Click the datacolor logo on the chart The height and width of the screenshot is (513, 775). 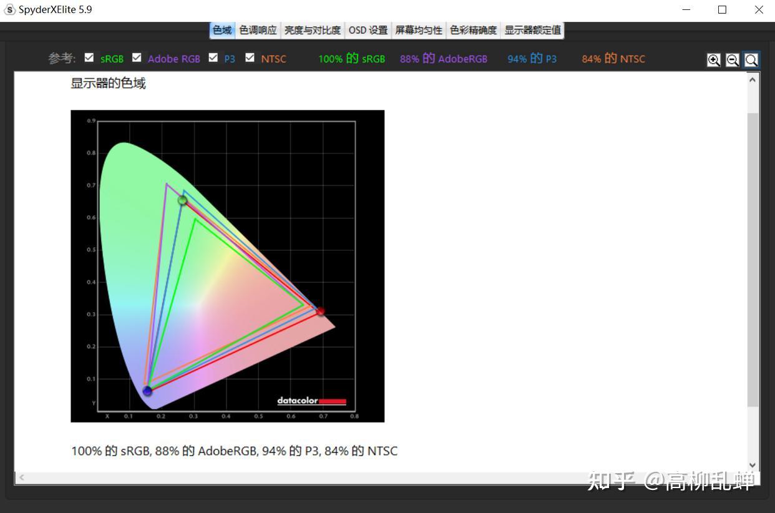(x=311, y=401)
